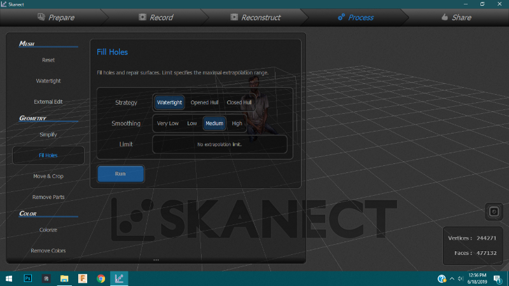Open Move & Crop option
Screen dimensions: 509x286
[48, 176]
